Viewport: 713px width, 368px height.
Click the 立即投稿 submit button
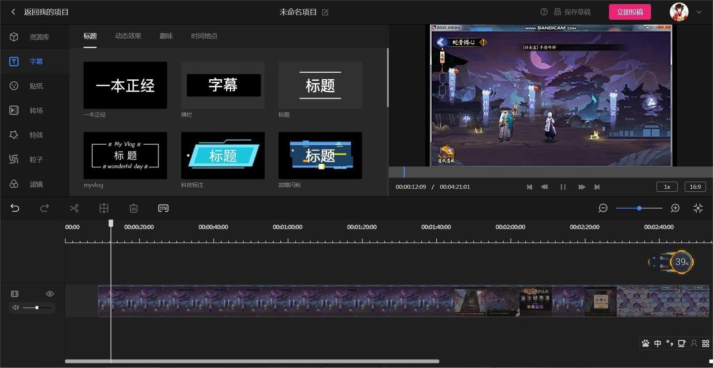click(x=630, y=12)
